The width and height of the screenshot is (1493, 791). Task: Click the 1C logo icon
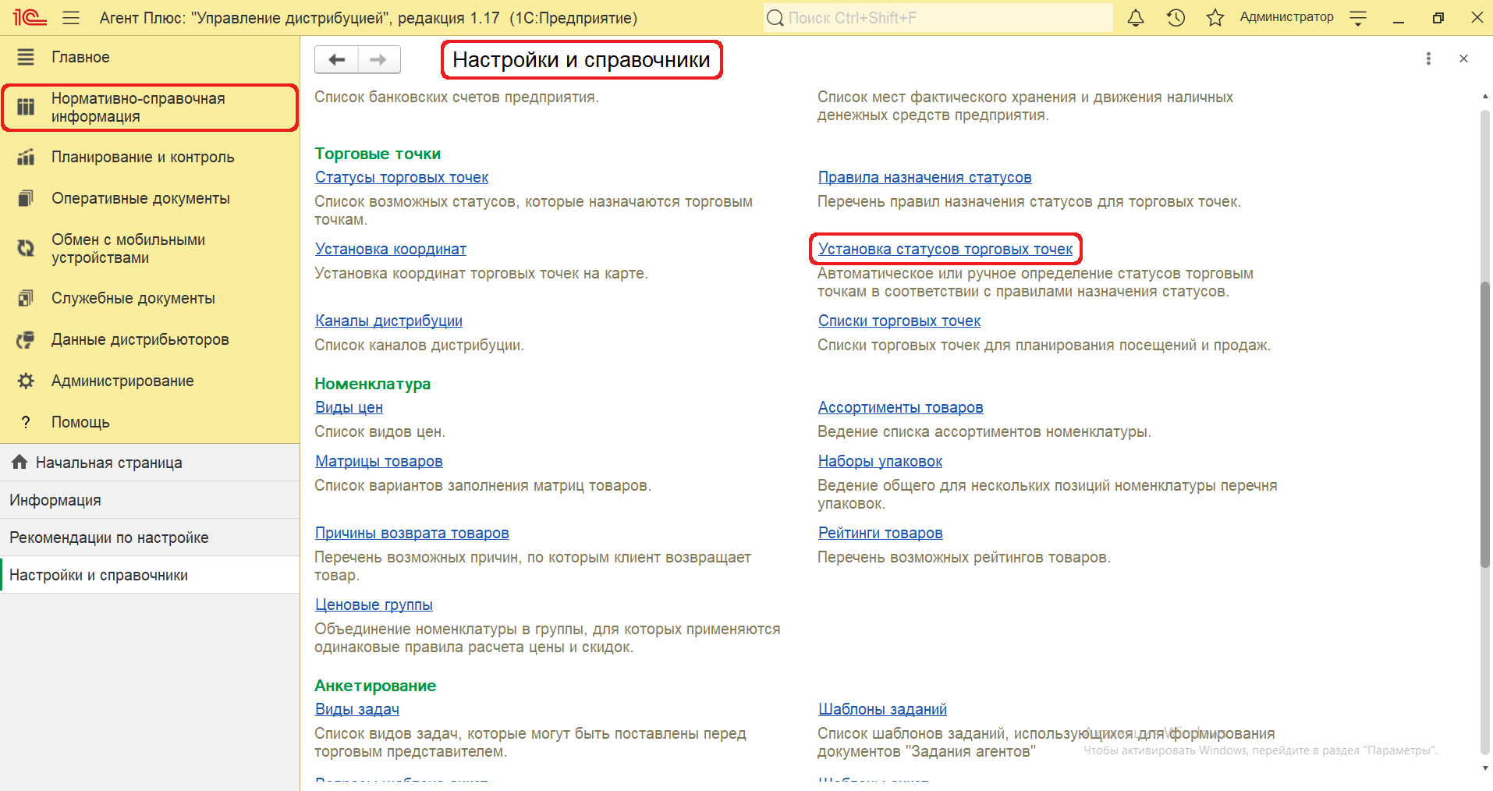[x=29, y=17]
